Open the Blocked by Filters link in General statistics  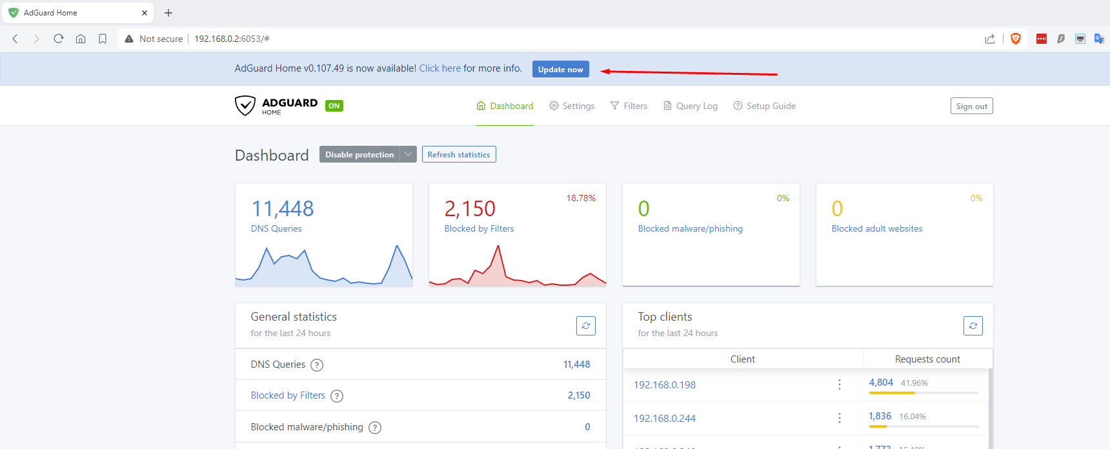288,395
